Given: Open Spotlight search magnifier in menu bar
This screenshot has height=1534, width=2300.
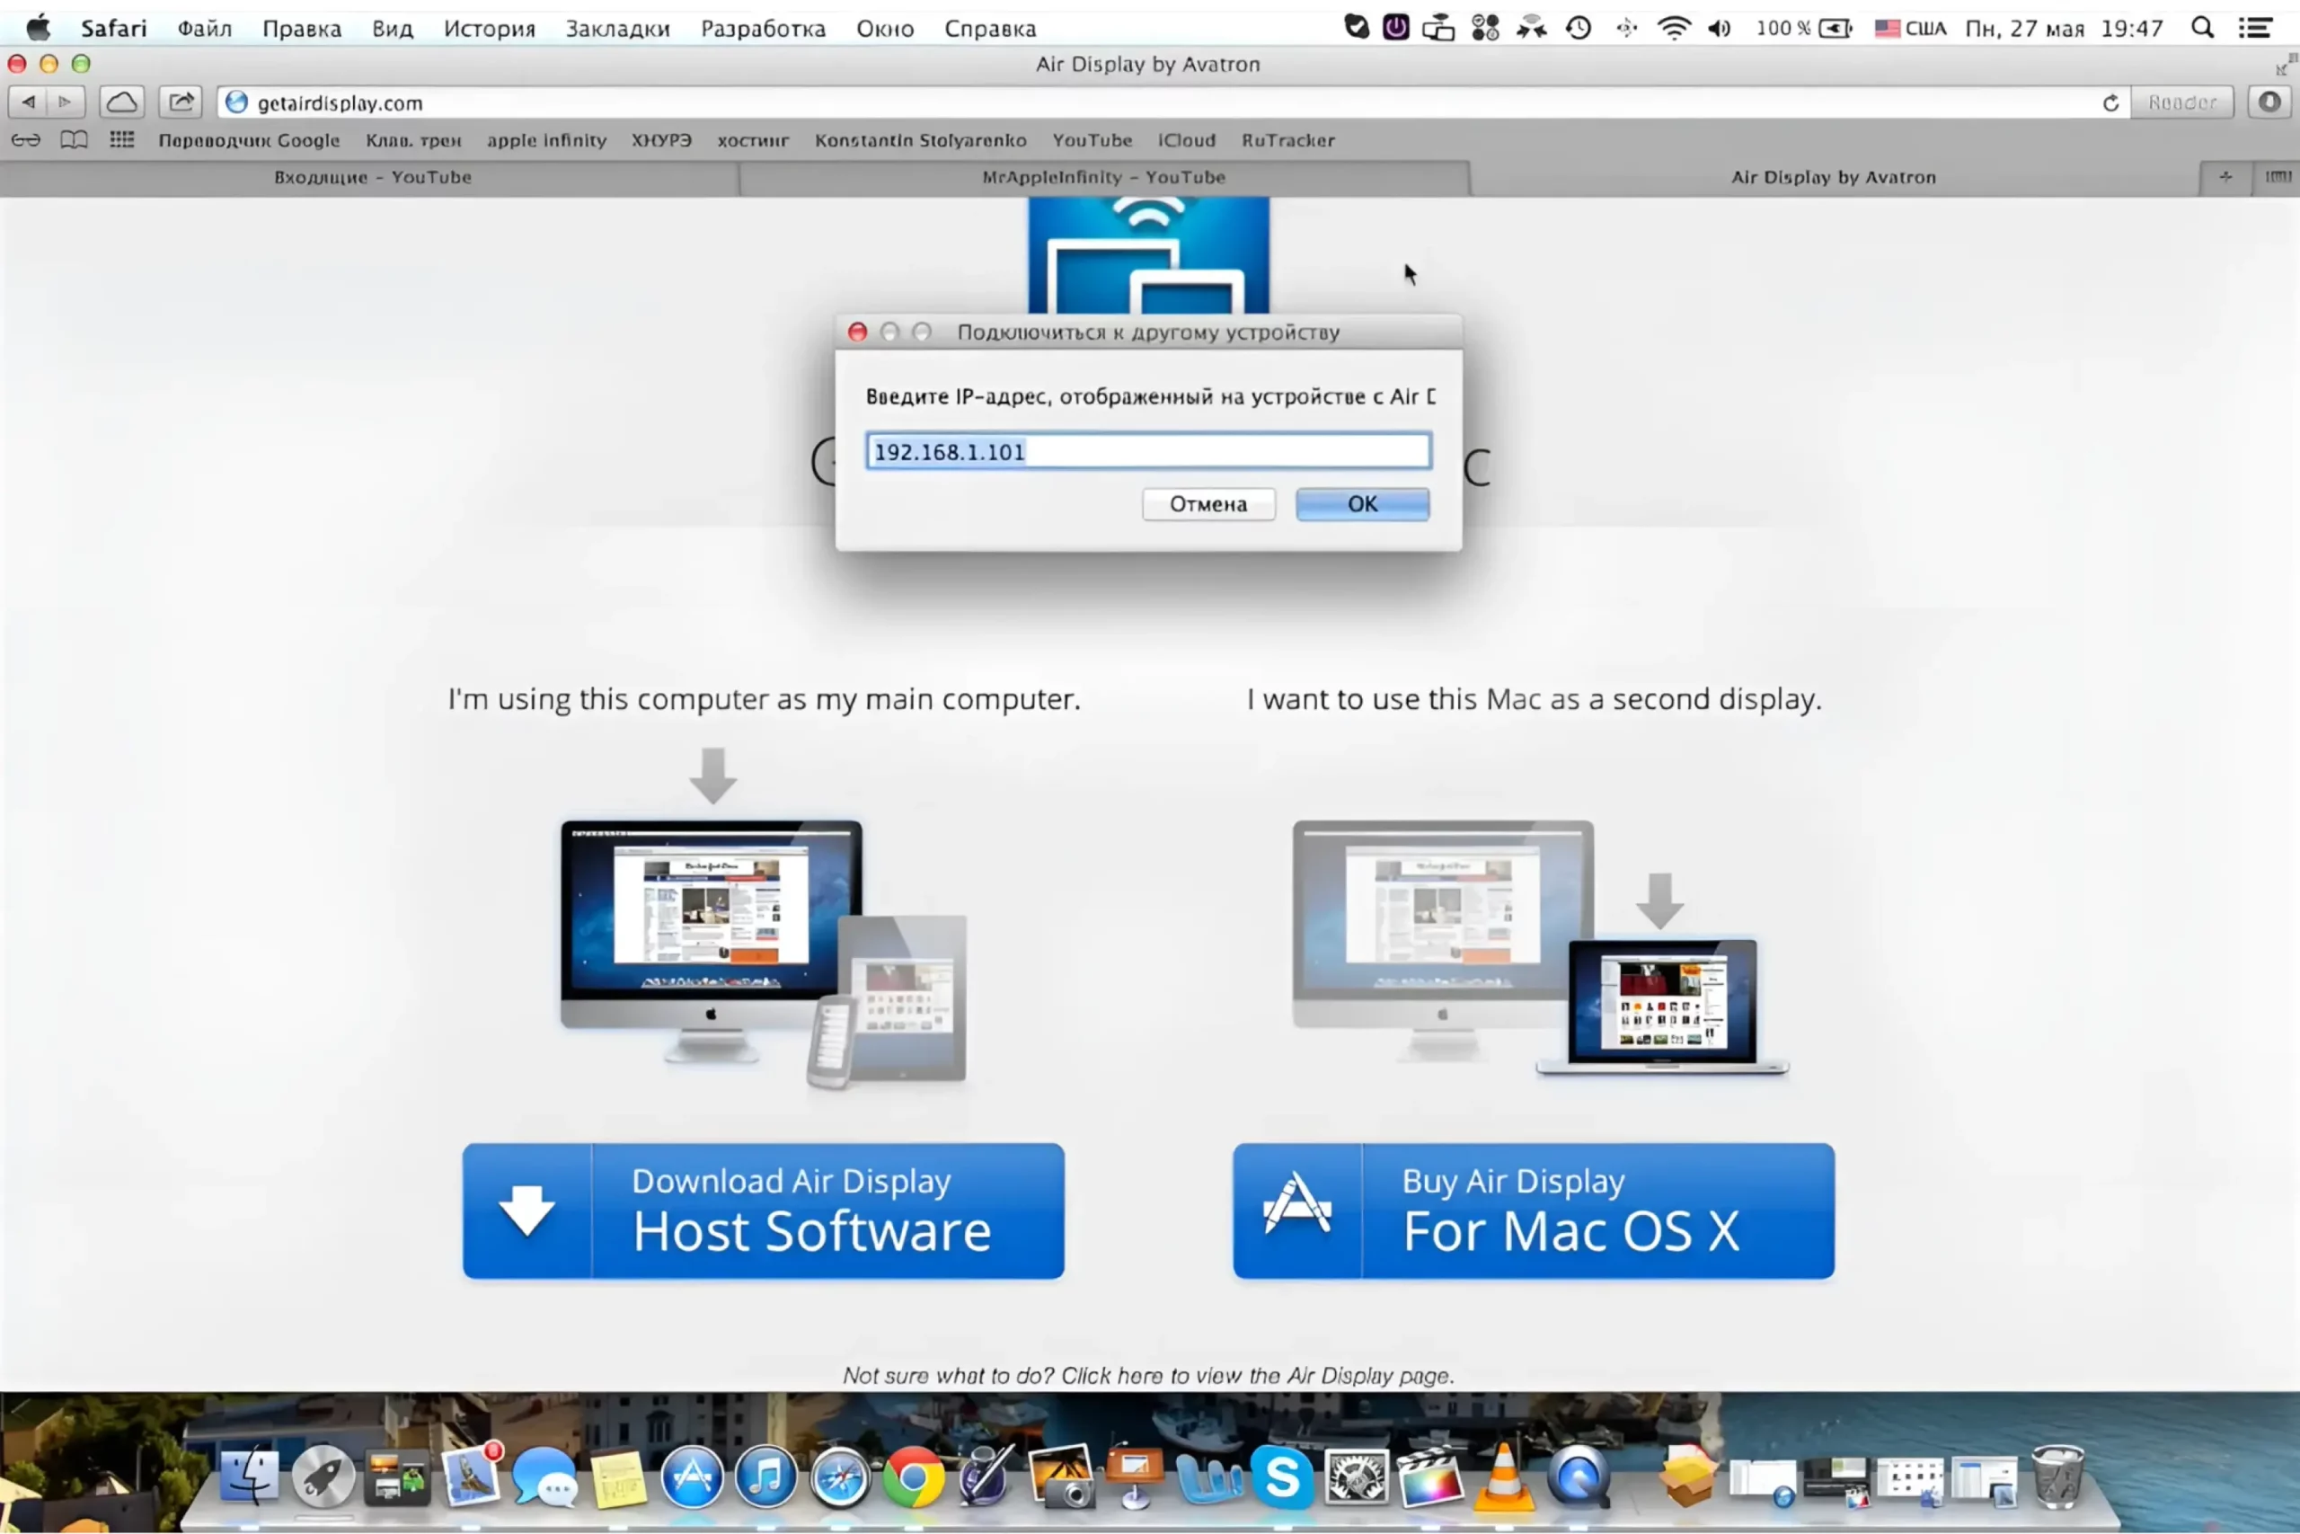Looking at the screenshot, I should tap(2202, 29).
